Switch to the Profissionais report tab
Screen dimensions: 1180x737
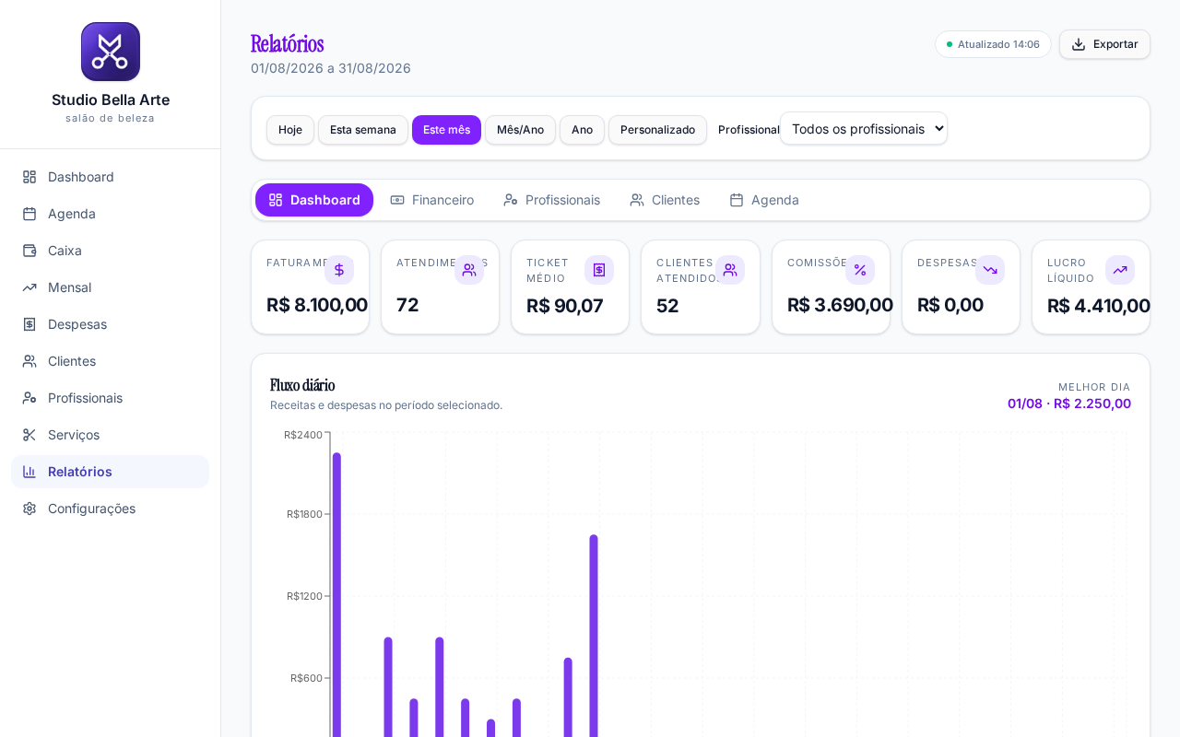[551, 200]
